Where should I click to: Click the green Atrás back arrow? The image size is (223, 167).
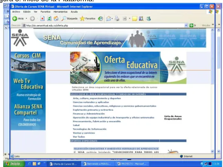(x=15, y=18)
